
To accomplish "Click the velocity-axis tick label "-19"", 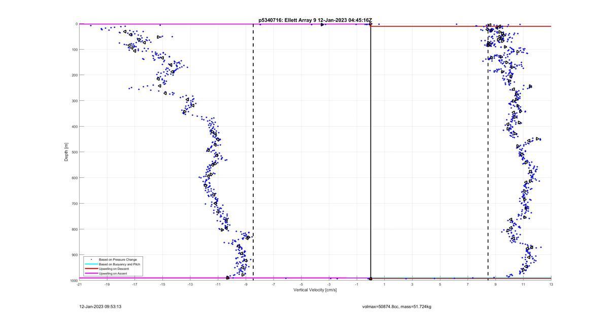I will (x=107, y=284).
